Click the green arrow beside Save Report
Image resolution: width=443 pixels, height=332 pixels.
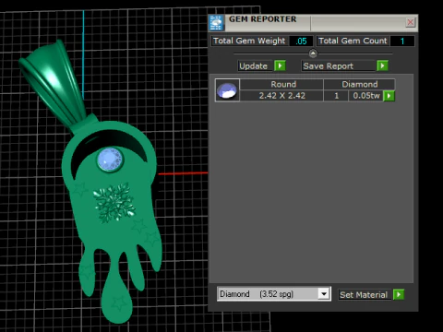pyautogui.click(x=382, y=65)
